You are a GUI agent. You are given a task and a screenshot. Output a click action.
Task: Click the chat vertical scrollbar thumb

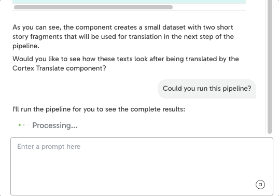pos(270,67)
